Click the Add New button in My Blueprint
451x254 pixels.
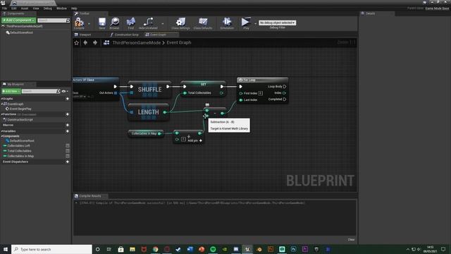pos(11,91)
